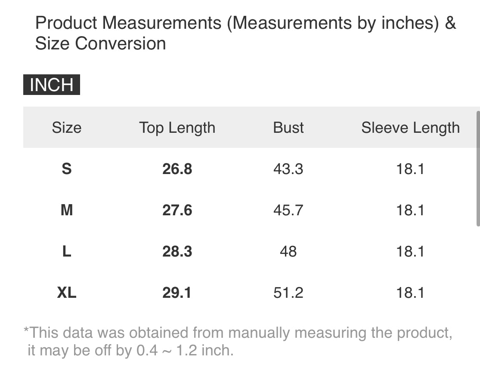Viewport: 480px width, 376px height.
Task: Click the 48 bust value
Action: tap(288, 251)
